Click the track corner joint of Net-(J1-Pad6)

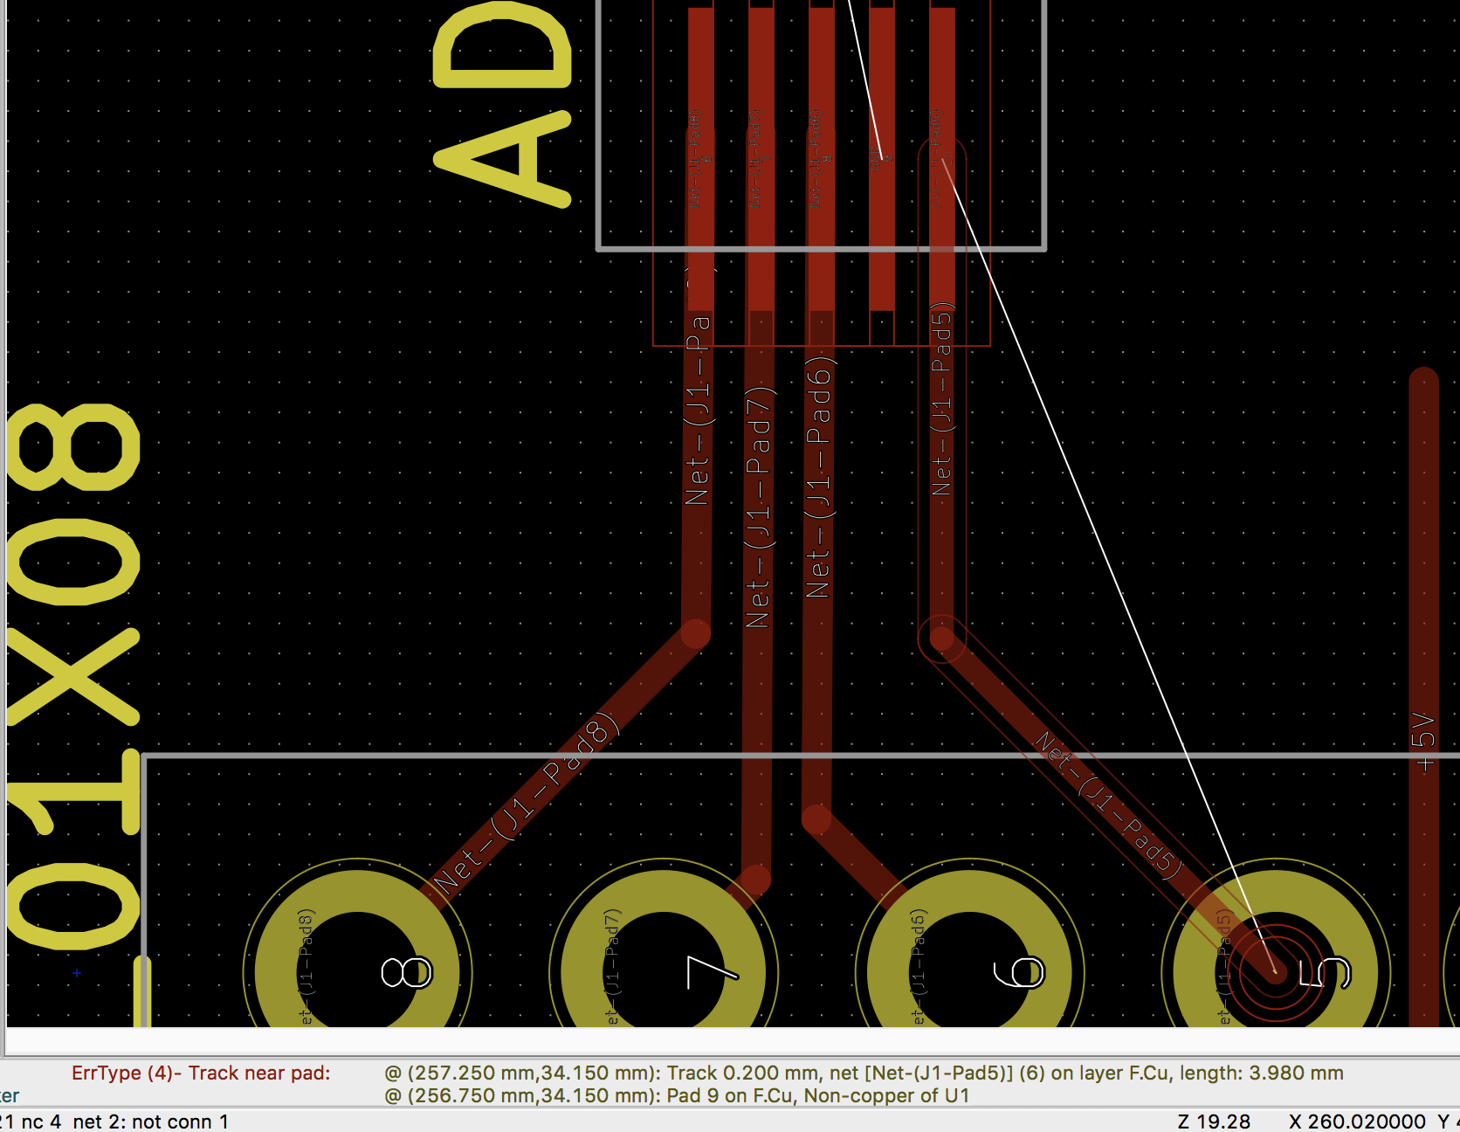click(x=817, y=819)
